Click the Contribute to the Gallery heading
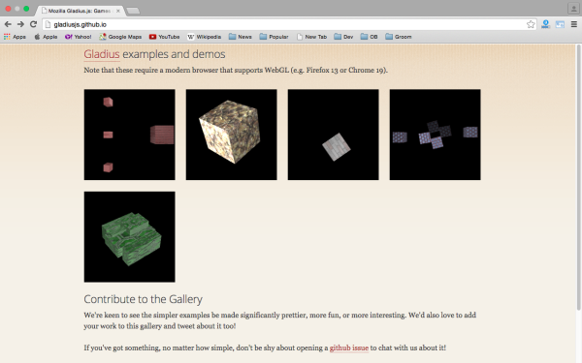 click(143, 299)
